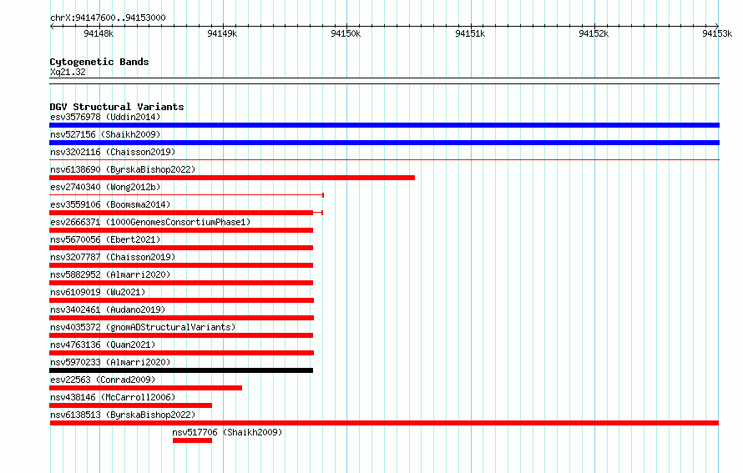
Task: Select the esv2740340 thin red line
Action: [186, 195]
